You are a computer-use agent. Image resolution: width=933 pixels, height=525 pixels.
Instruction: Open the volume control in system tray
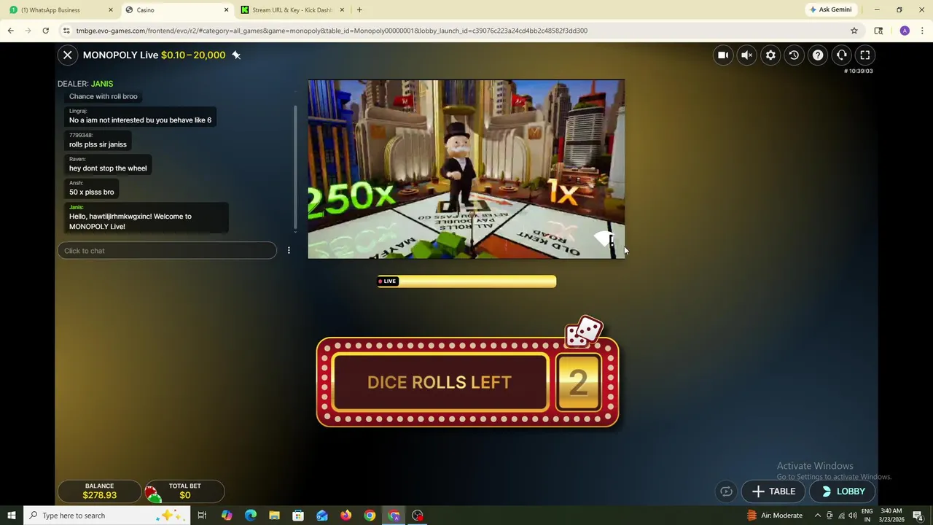pos(852,516)
